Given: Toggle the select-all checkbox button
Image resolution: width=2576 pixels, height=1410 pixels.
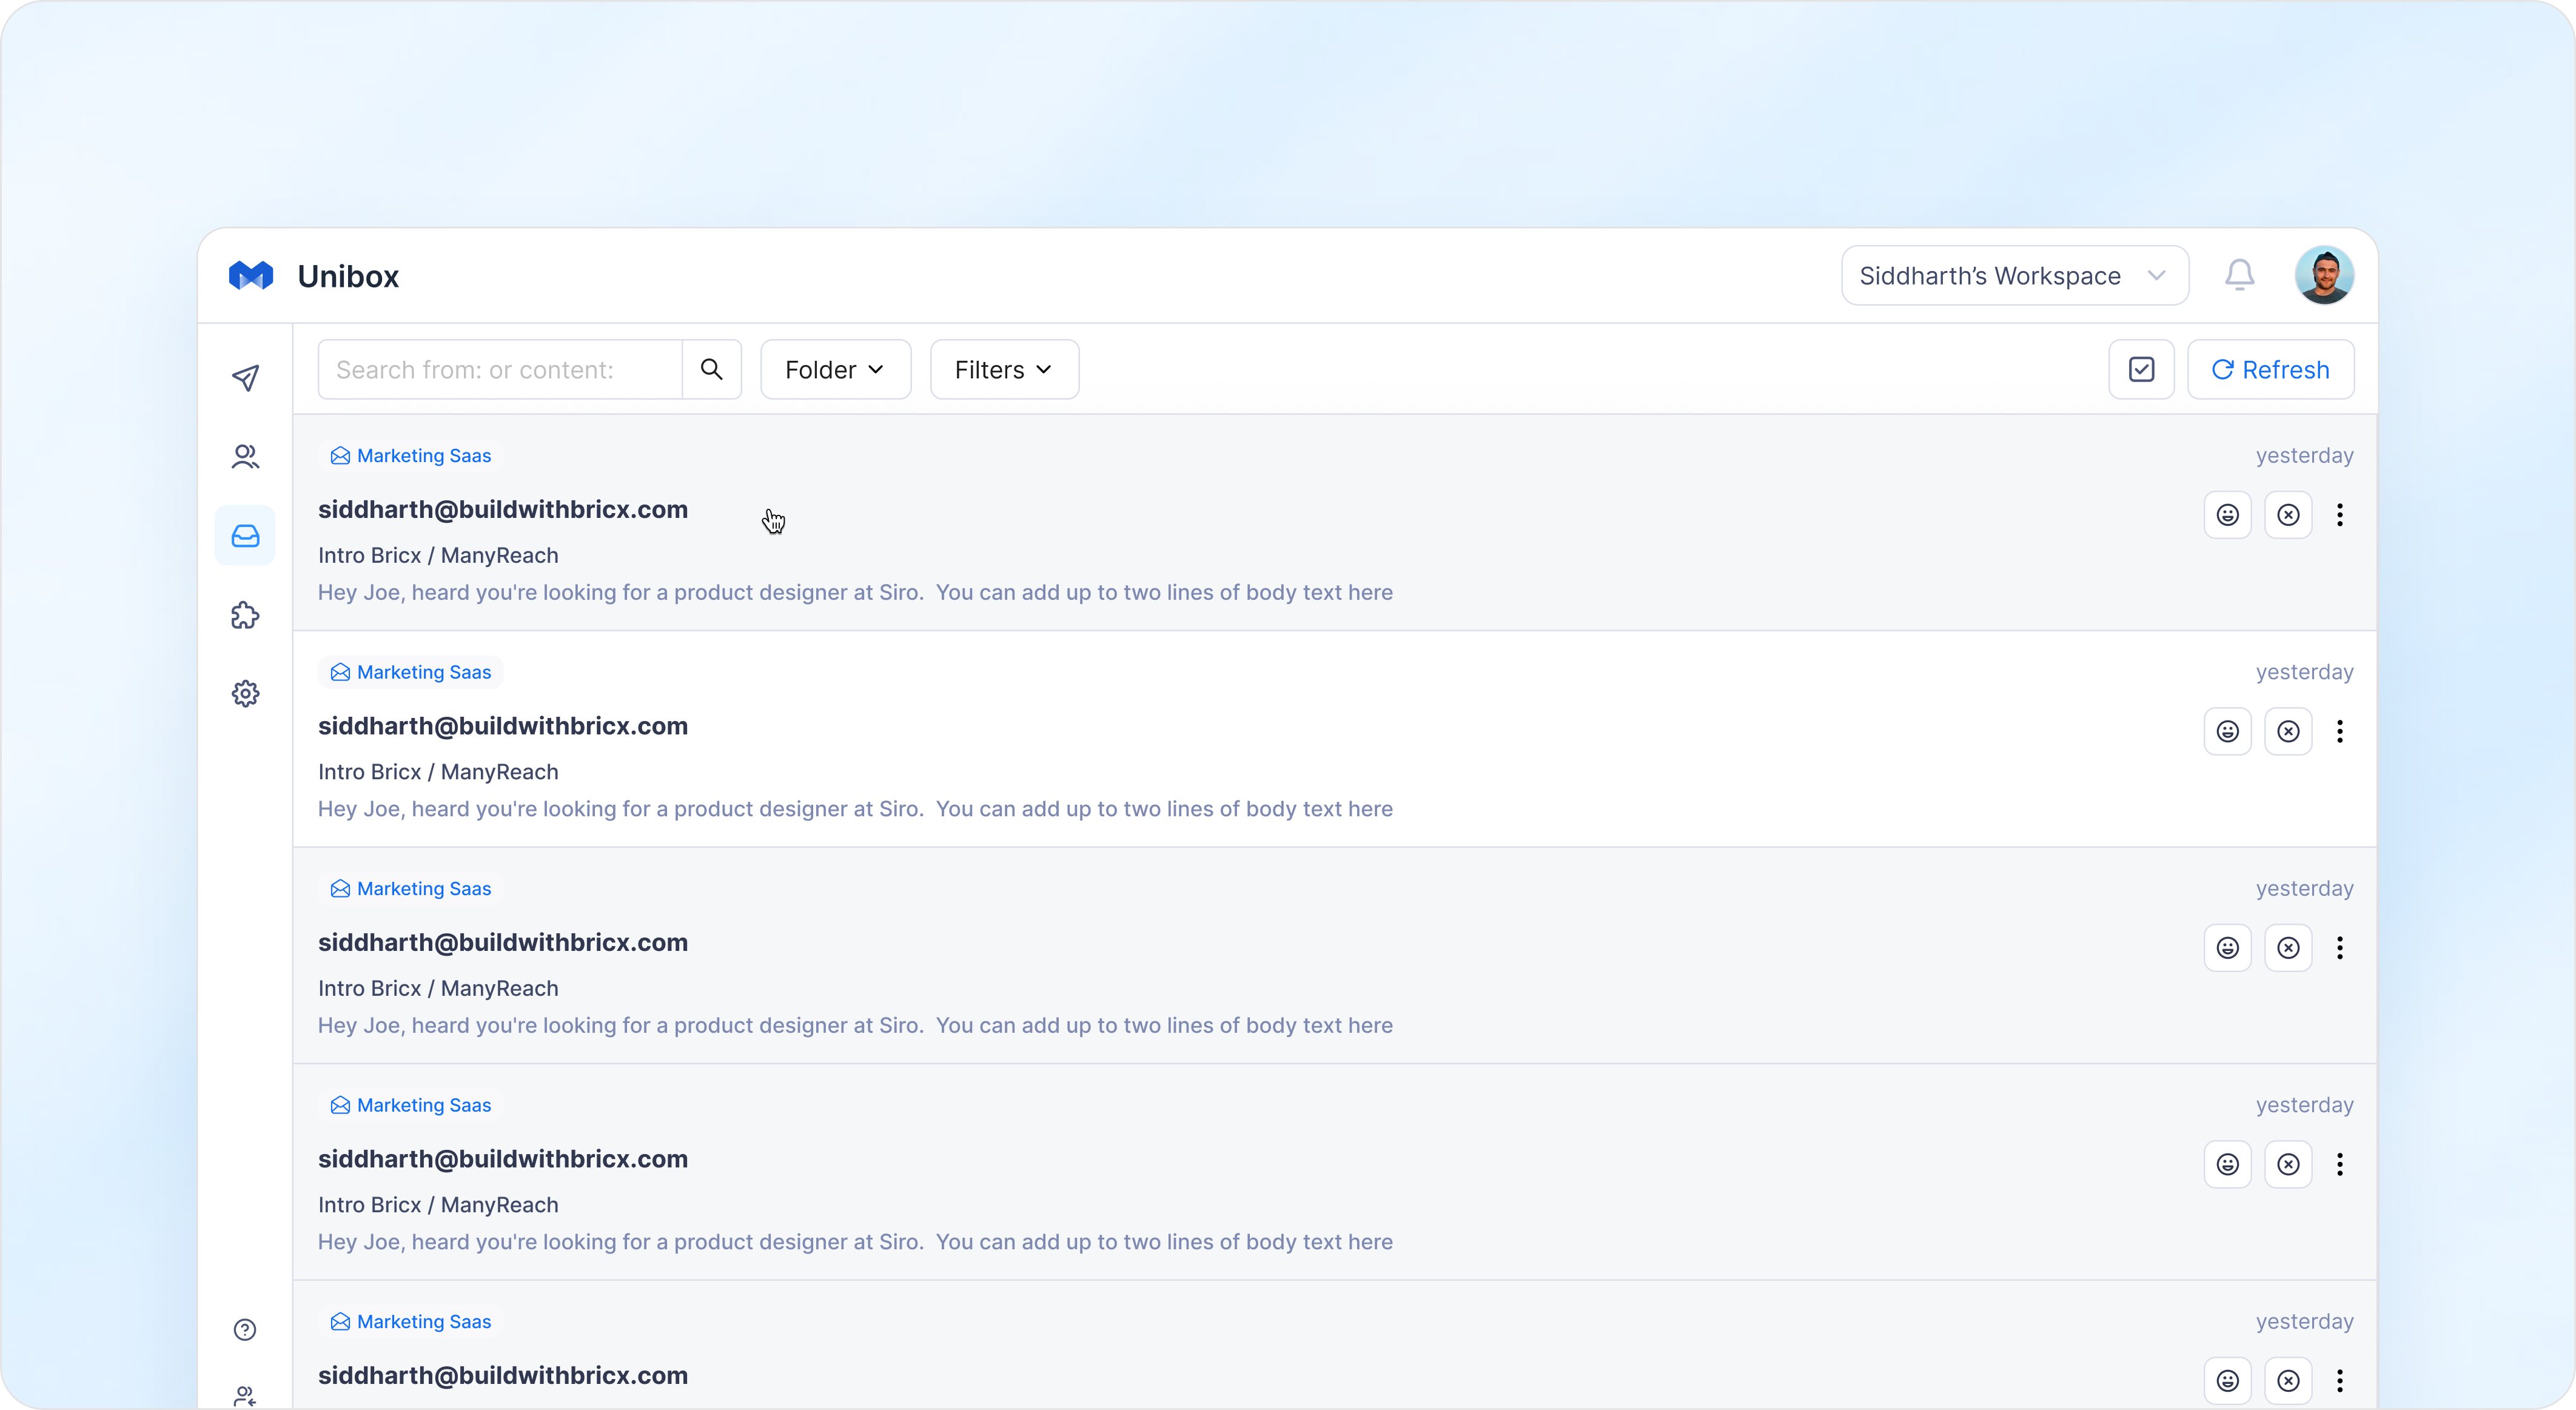Looking at the screenshot, I should click(2141, 369).
